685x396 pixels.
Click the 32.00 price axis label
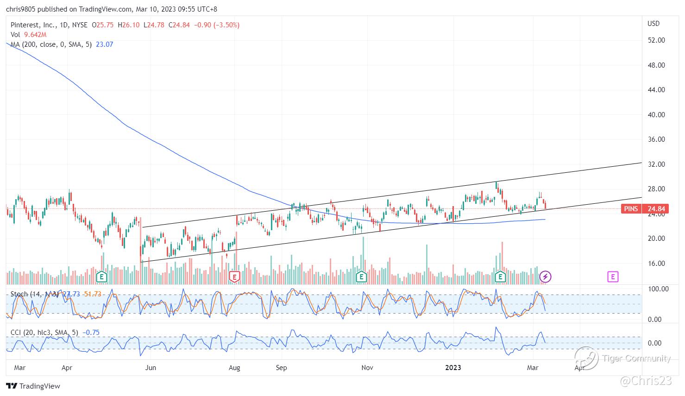[657, 164]
